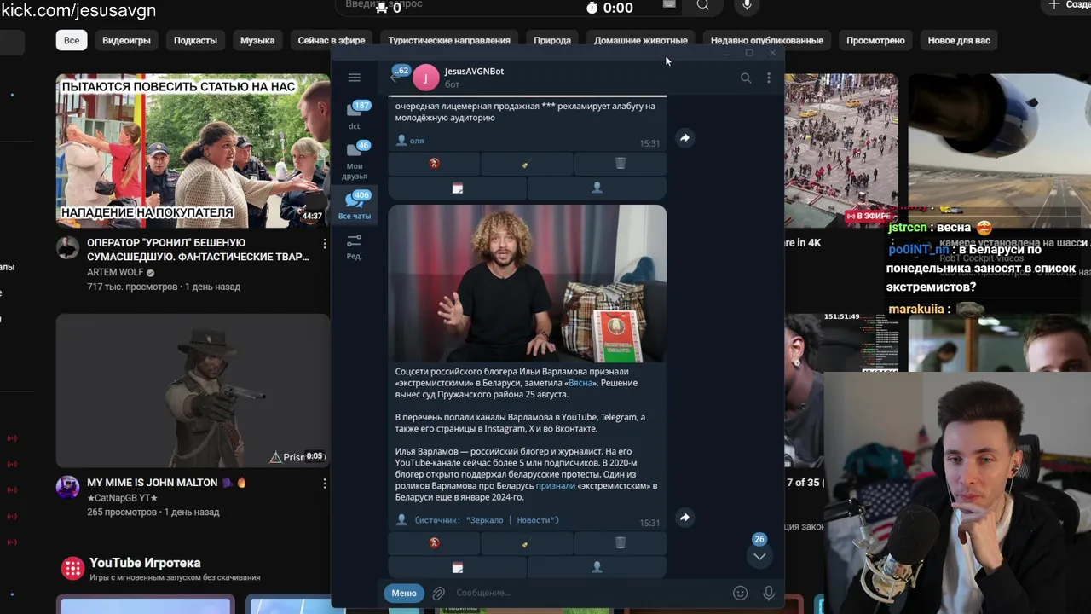The image size is (1091, 614).
Task: Focus the Сообщение message input field
Action: point(591,593)
